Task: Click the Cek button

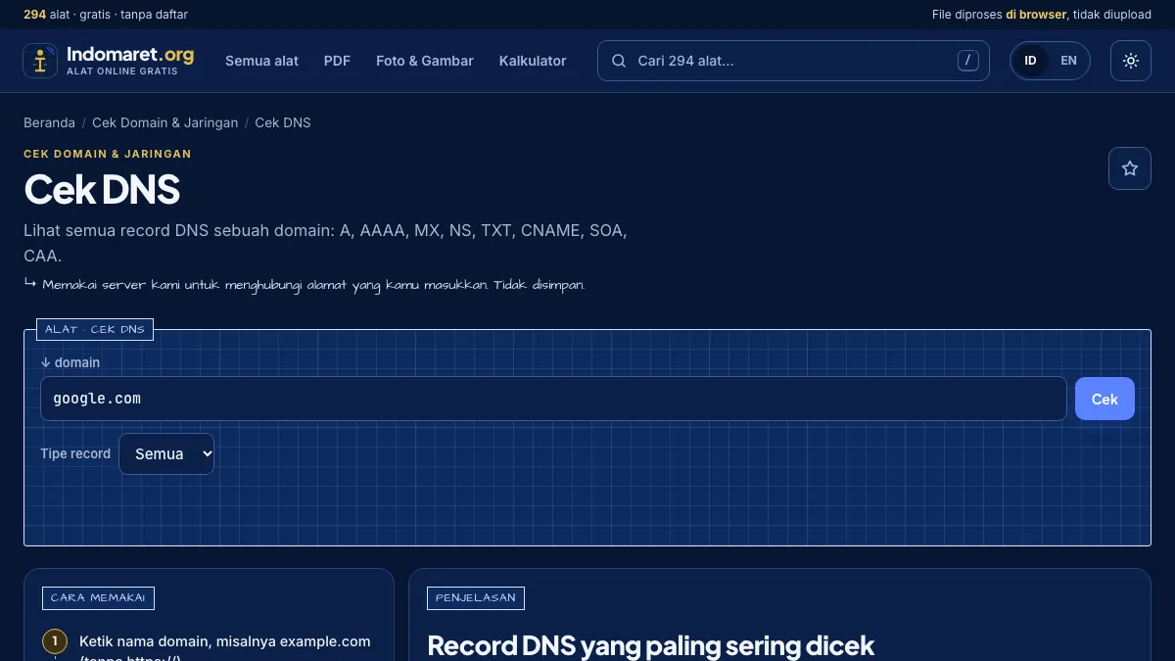Action: (1104, 399)
